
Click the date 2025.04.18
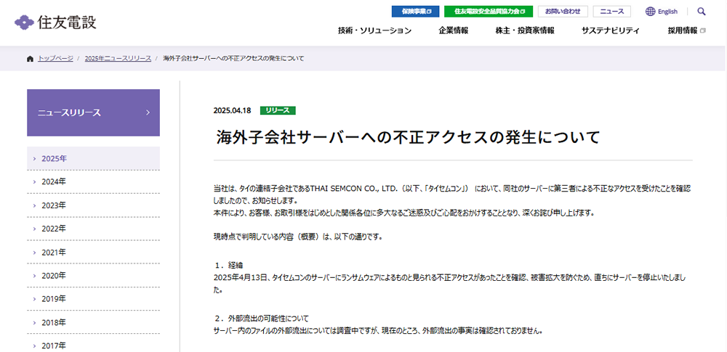(233, 110)
